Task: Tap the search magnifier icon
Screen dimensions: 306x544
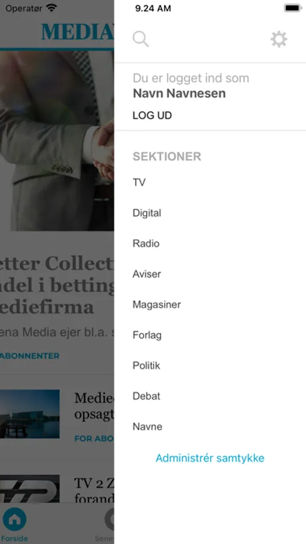Action: 141,39
